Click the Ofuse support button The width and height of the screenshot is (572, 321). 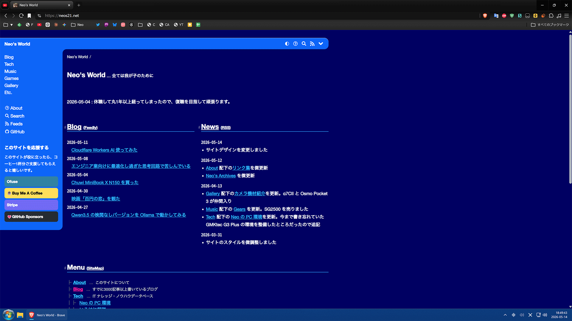[x=31, y=182]
